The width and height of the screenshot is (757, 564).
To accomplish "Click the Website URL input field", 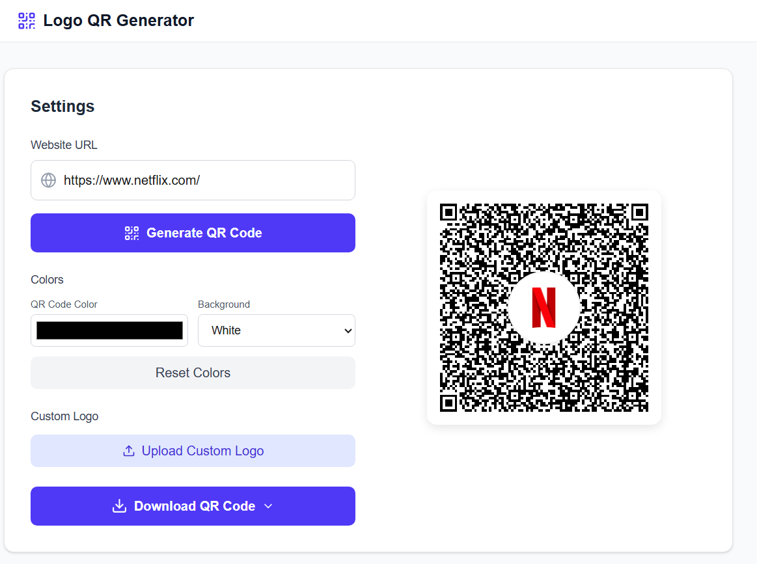I will (193, 180).
